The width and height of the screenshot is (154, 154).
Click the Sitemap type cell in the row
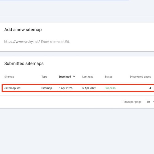point(47,88)
